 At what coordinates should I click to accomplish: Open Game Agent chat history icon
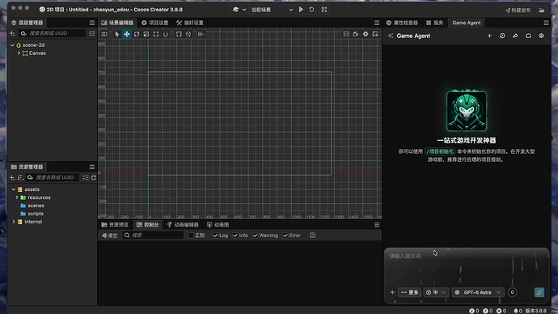pos(502,36)
